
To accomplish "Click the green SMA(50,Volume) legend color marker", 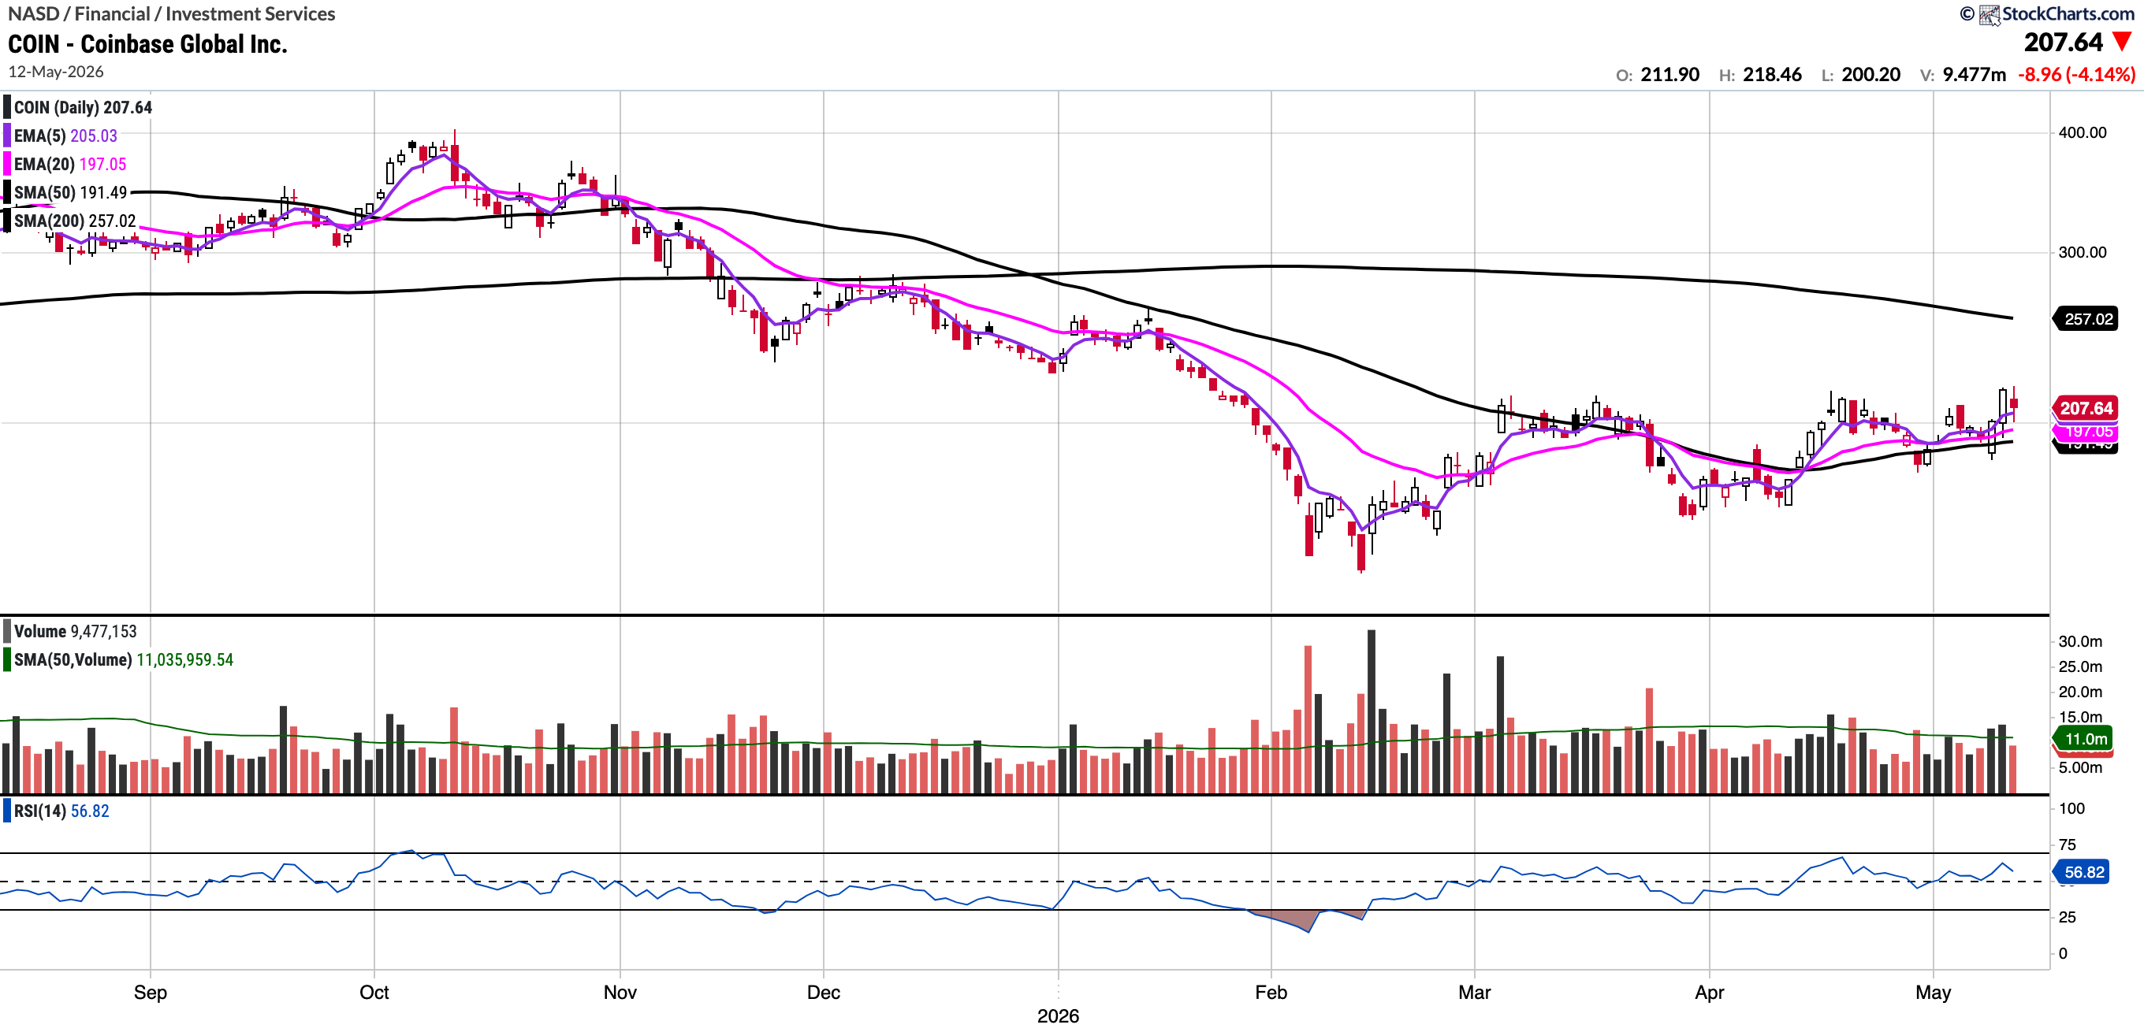I will pyautogui.click(x=8, y=659).
